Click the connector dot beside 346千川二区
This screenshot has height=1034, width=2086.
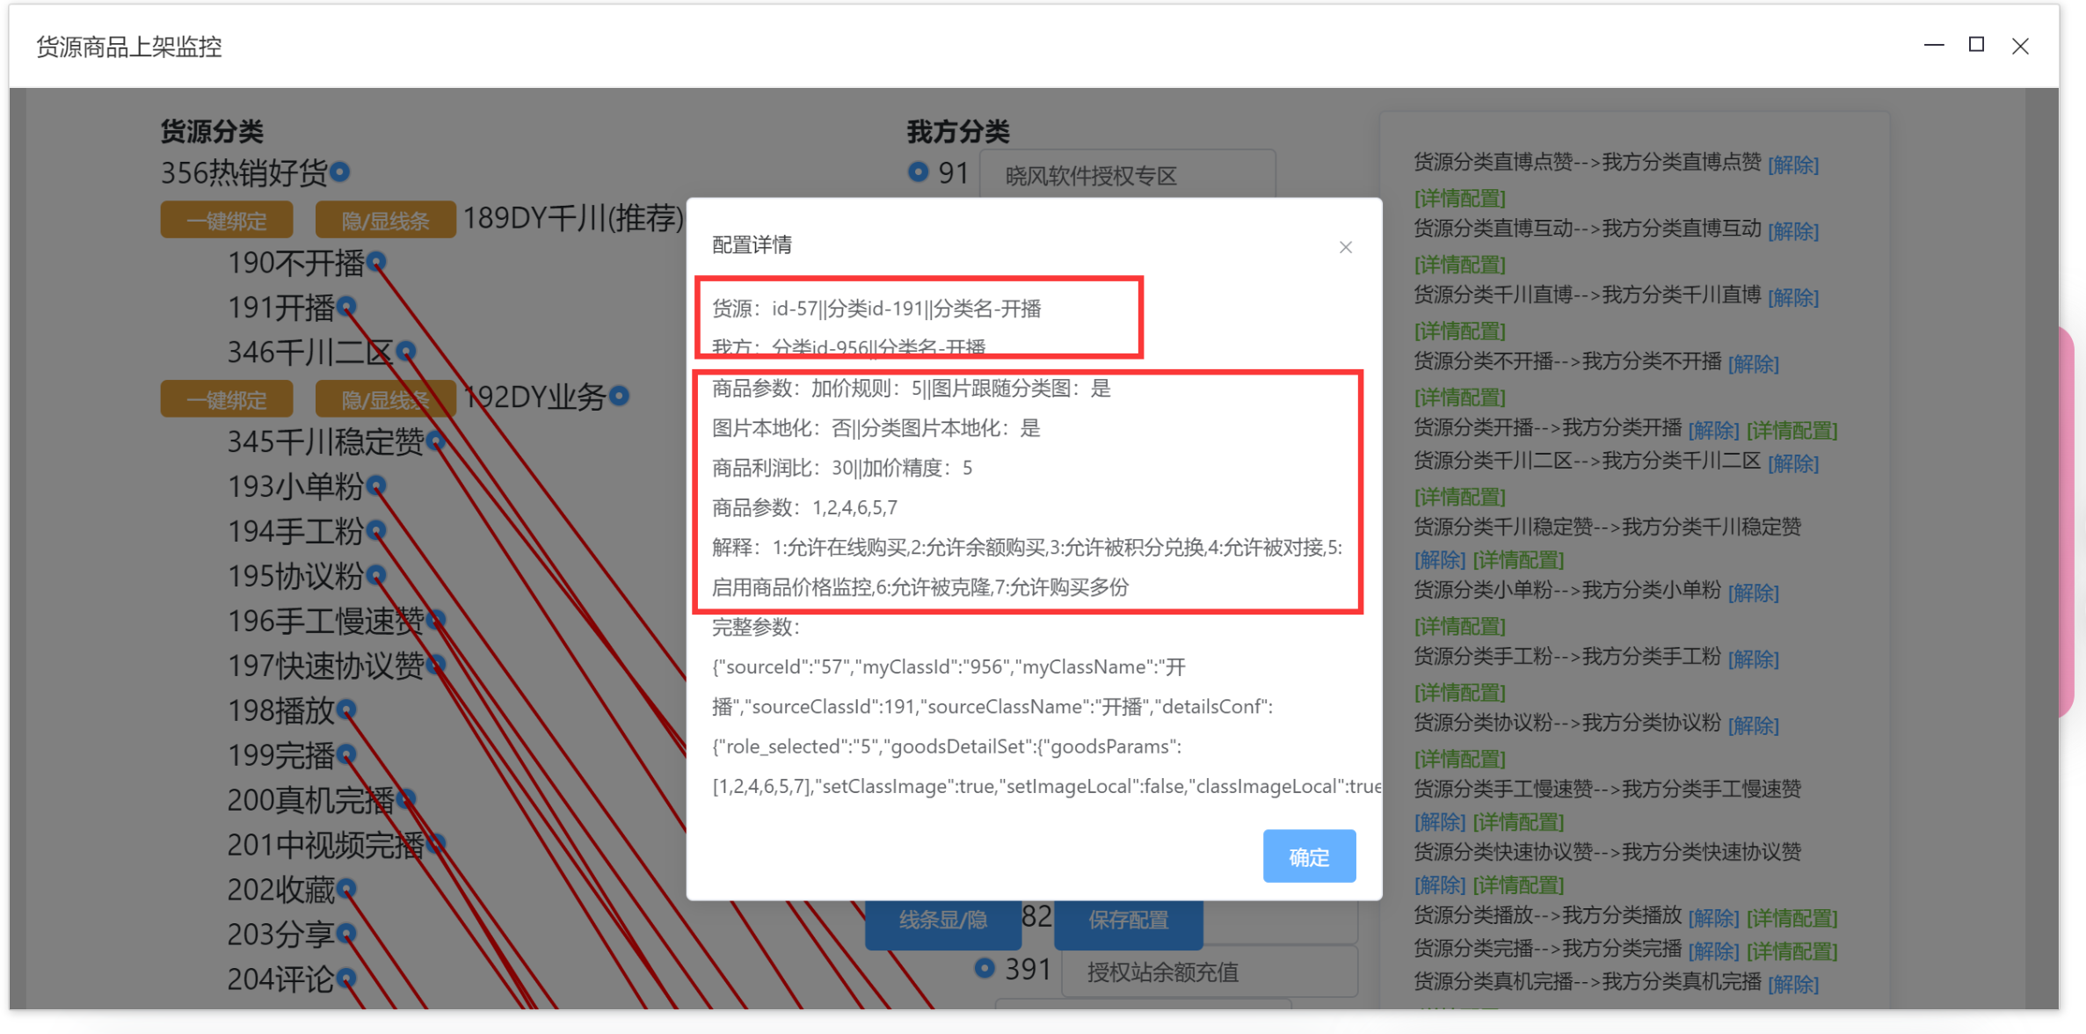point(405,351)
